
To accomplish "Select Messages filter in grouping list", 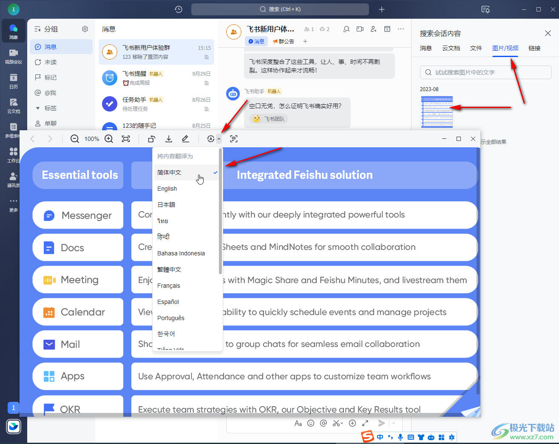I will coord(61,47).
